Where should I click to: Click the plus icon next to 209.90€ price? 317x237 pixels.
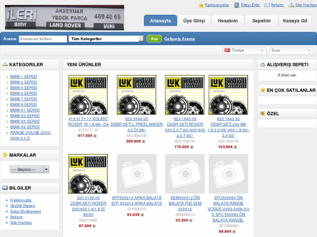point(143,141)
